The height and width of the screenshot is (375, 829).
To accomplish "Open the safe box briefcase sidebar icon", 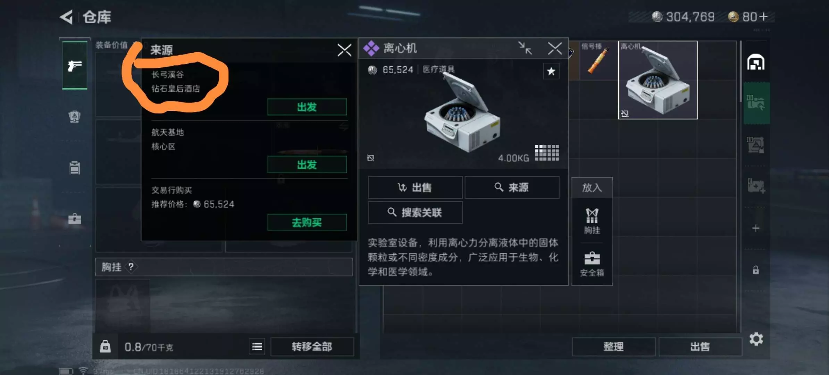I will pos(75,219).
